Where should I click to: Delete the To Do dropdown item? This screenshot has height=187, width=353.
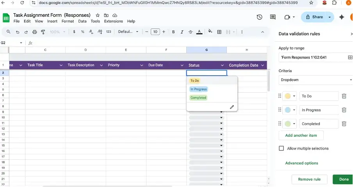pyautogui.click(x=344, y=96)
